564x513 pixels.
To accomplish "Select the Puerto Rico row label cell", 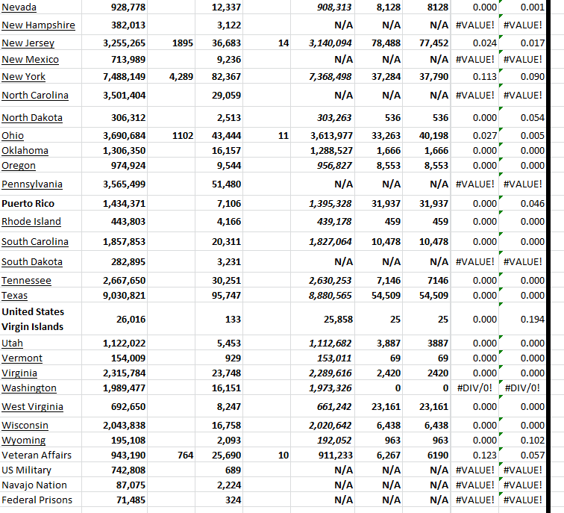I will click(28, 204).
